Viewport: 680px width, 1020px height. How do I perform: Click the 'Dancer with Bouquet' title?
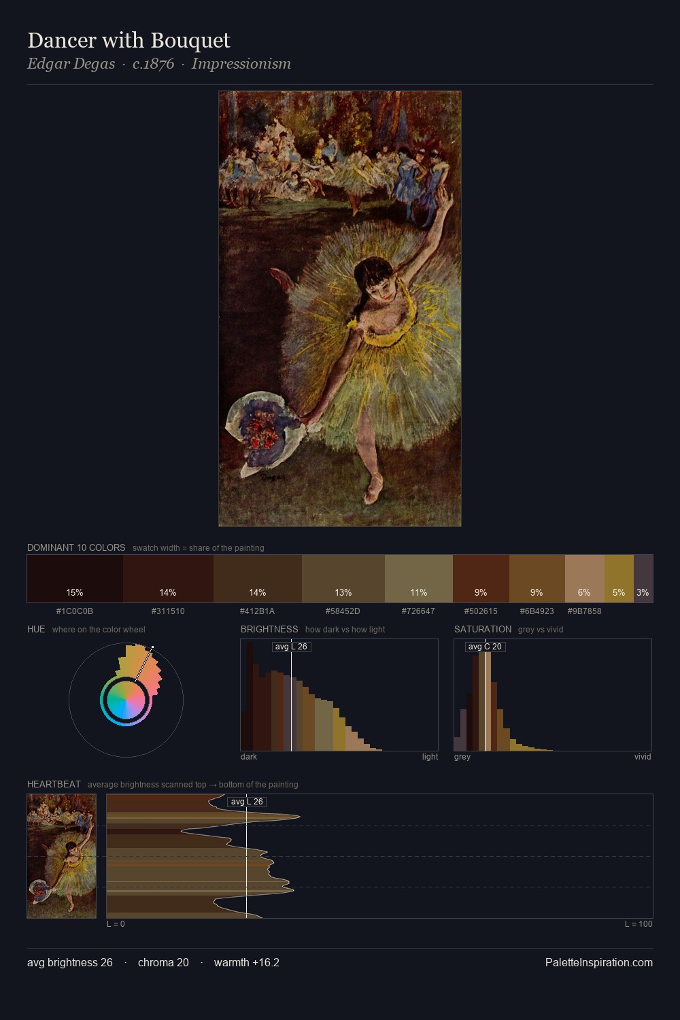(x=129, y=41)
